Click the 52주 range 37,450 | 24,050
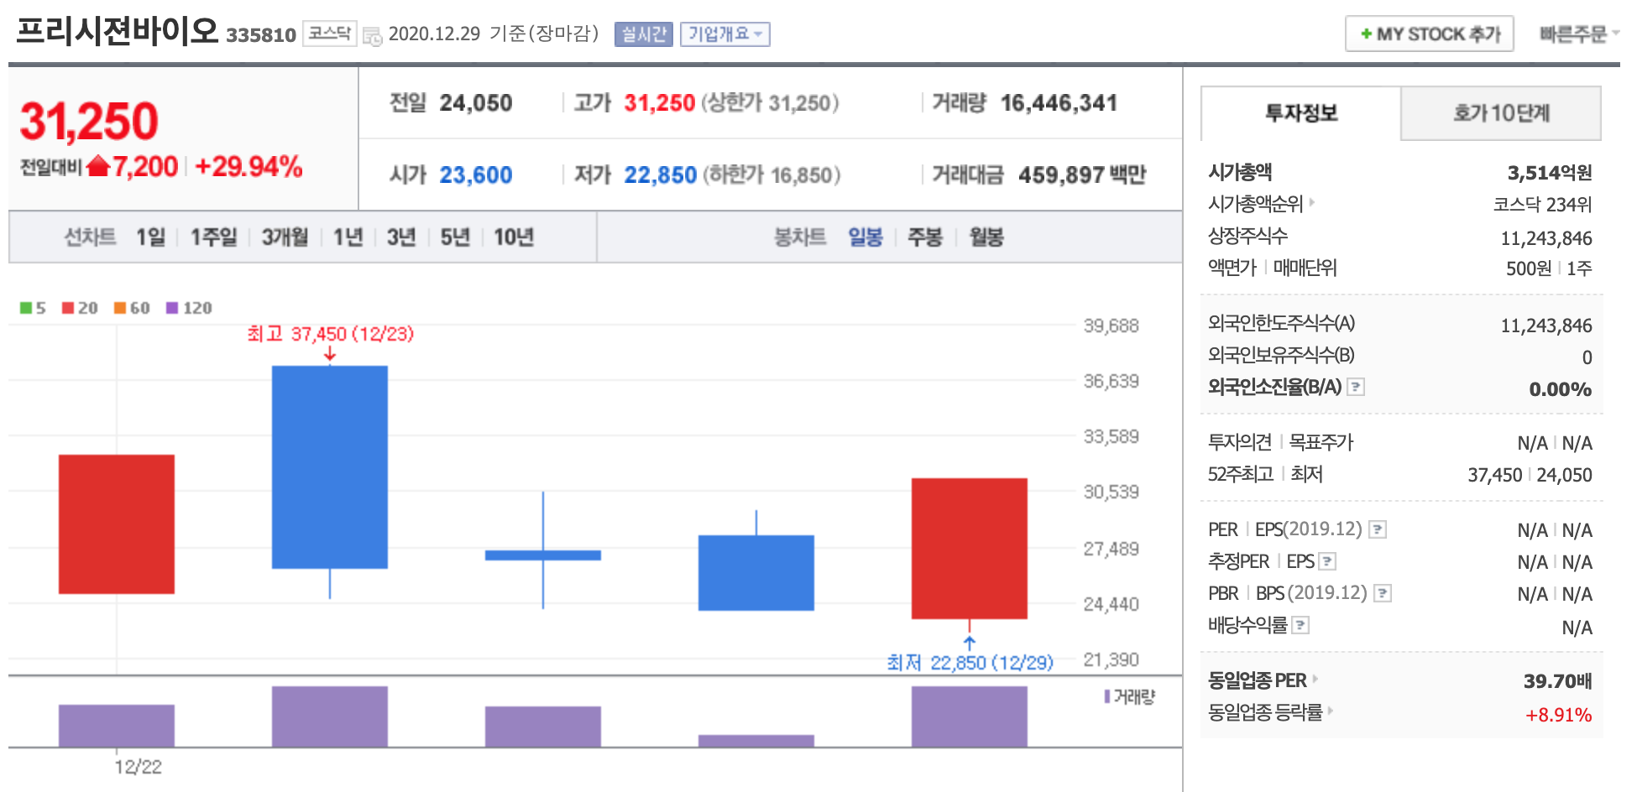The width and height of the screenshot is (1637, 792). coord(1530,475)
